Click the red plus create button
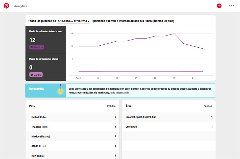Image resolution: width=240 pixels, height=159 pixels. [219, 6]
